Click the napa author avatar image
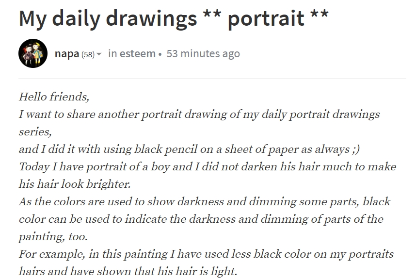This screenshot has height=280, width=416. coord(33,53)
